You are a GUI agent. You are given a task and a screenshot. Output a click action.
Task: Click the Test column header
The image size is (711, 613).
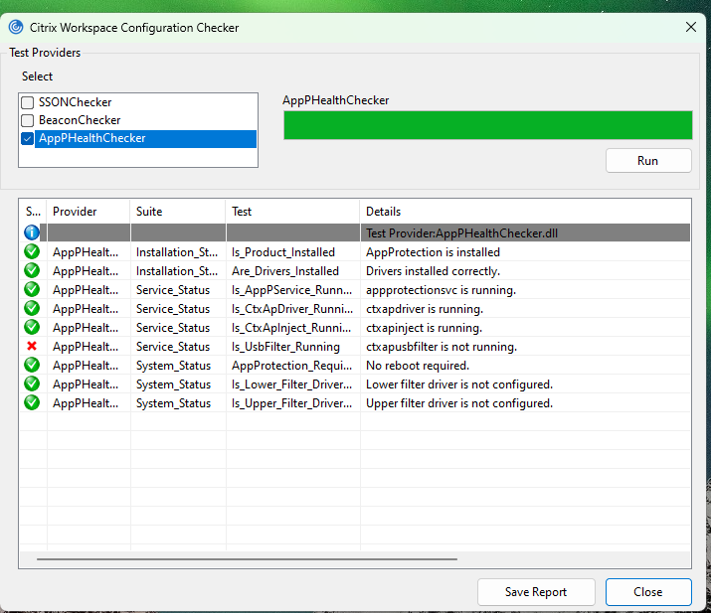[x=292, y=212]
